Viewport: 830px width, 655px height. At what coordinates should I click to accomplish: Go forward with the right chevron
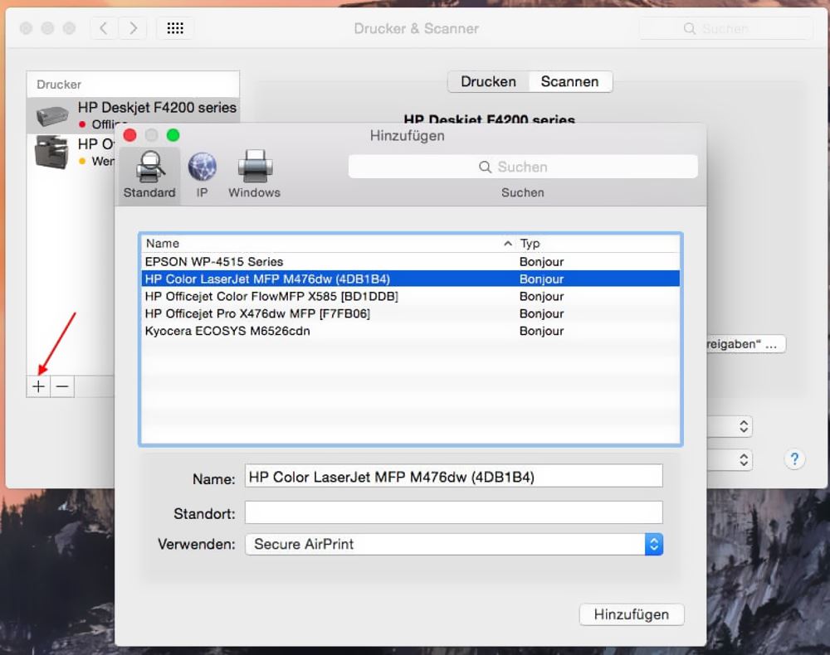pyautogui.click(x=133, y=28)
